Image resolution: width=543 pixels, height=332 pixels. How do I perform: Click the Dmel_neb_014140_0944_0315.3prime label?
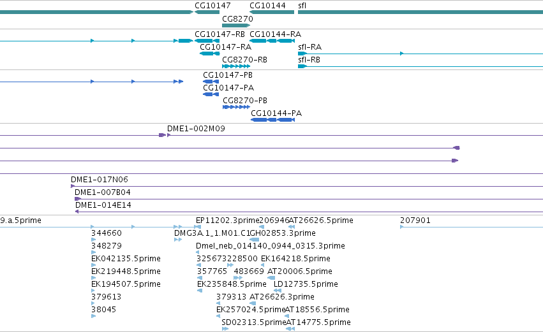tap(271, 246)
